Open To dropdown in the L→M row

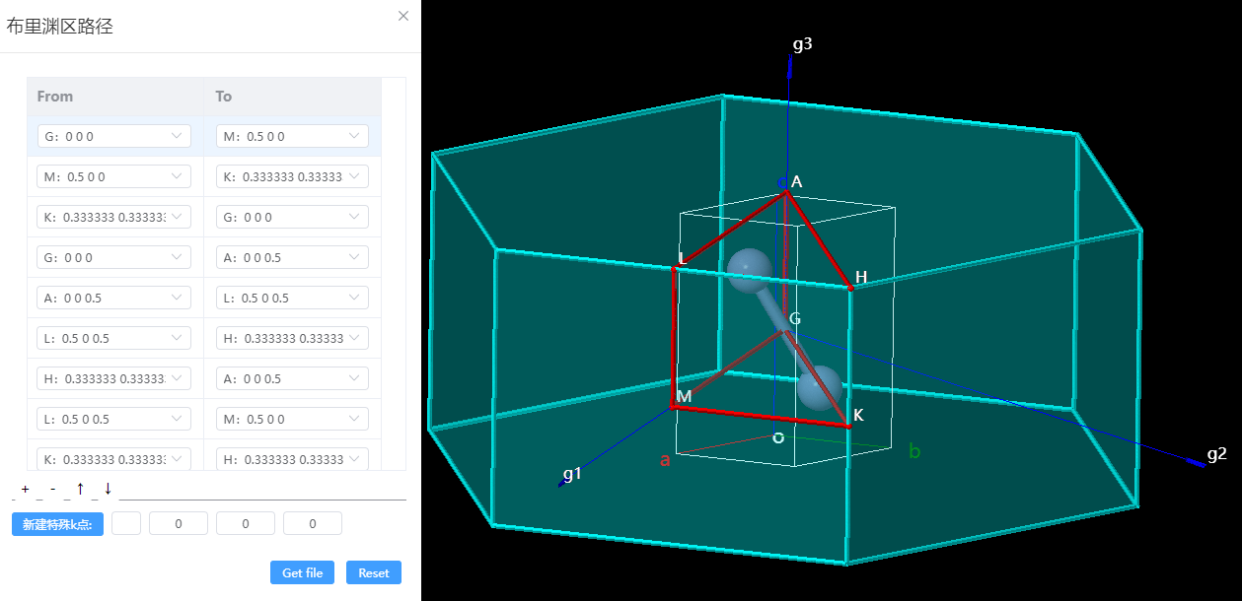[292, 419]
